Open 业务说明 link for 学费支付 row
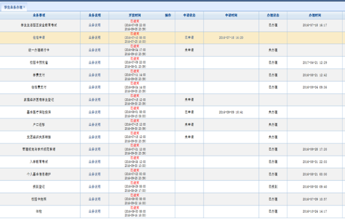The image size is (345, 222). point(95,75)
